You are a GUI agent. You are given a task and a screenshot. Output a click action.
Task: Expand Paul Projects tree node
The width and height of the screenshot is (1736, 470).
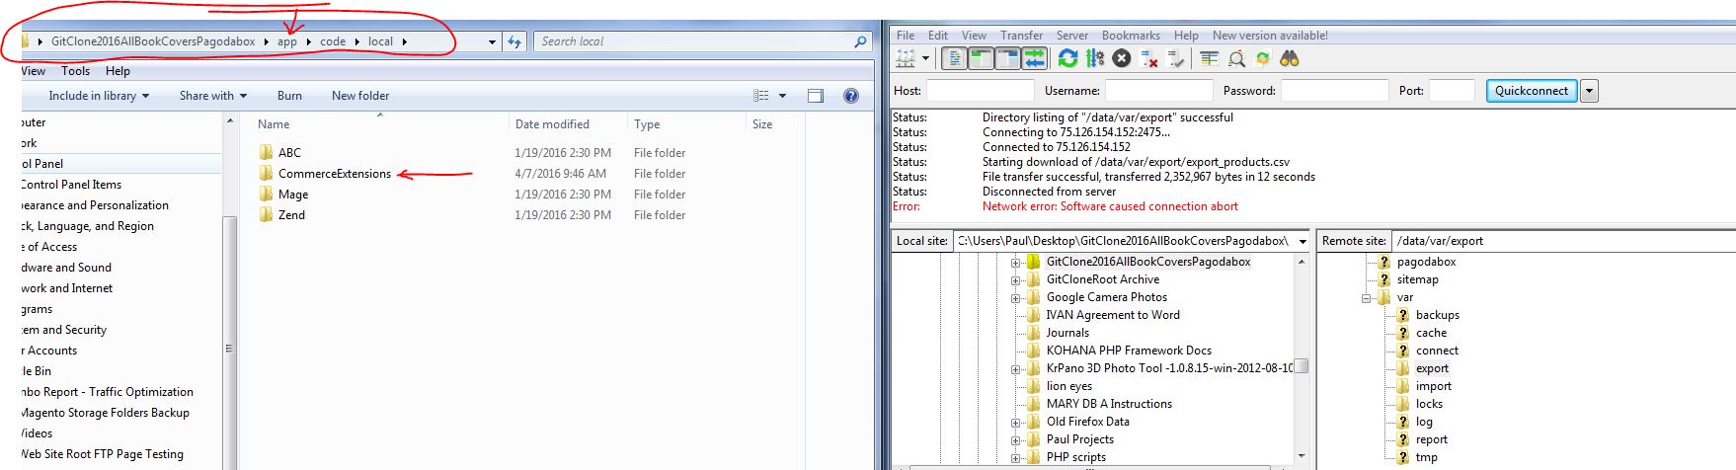tap(1015, 440)
